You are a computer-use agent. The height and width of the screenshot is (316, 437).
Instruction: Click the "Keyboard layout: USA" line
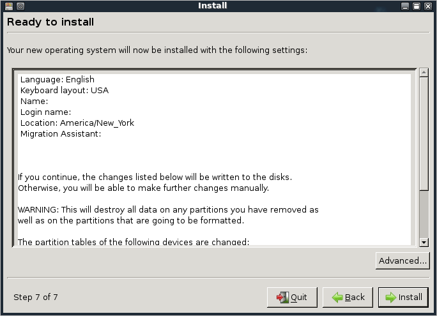tap(65, 91)
